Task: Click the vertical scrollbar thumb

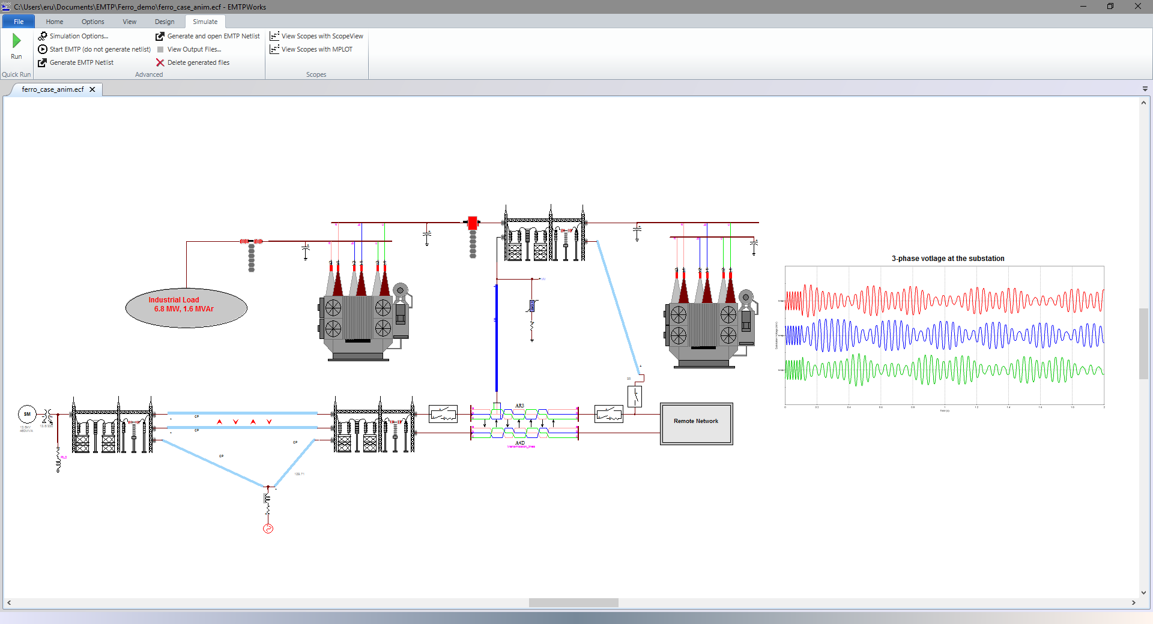Action: coord(1143,343)
